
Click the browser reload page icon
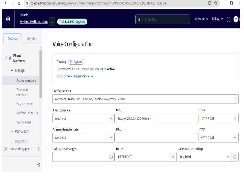click(x=19, y=3)
